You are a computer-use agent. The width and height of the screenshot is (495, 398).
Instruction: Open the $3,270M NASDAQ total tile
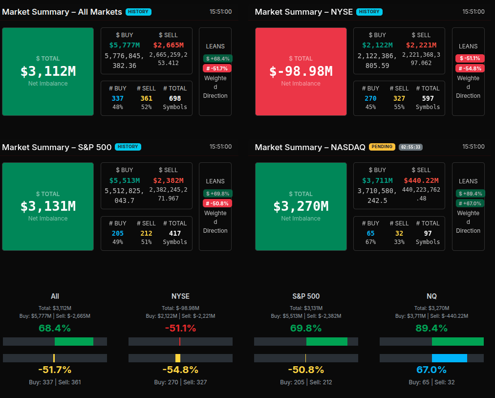click(x=301, y=206)
